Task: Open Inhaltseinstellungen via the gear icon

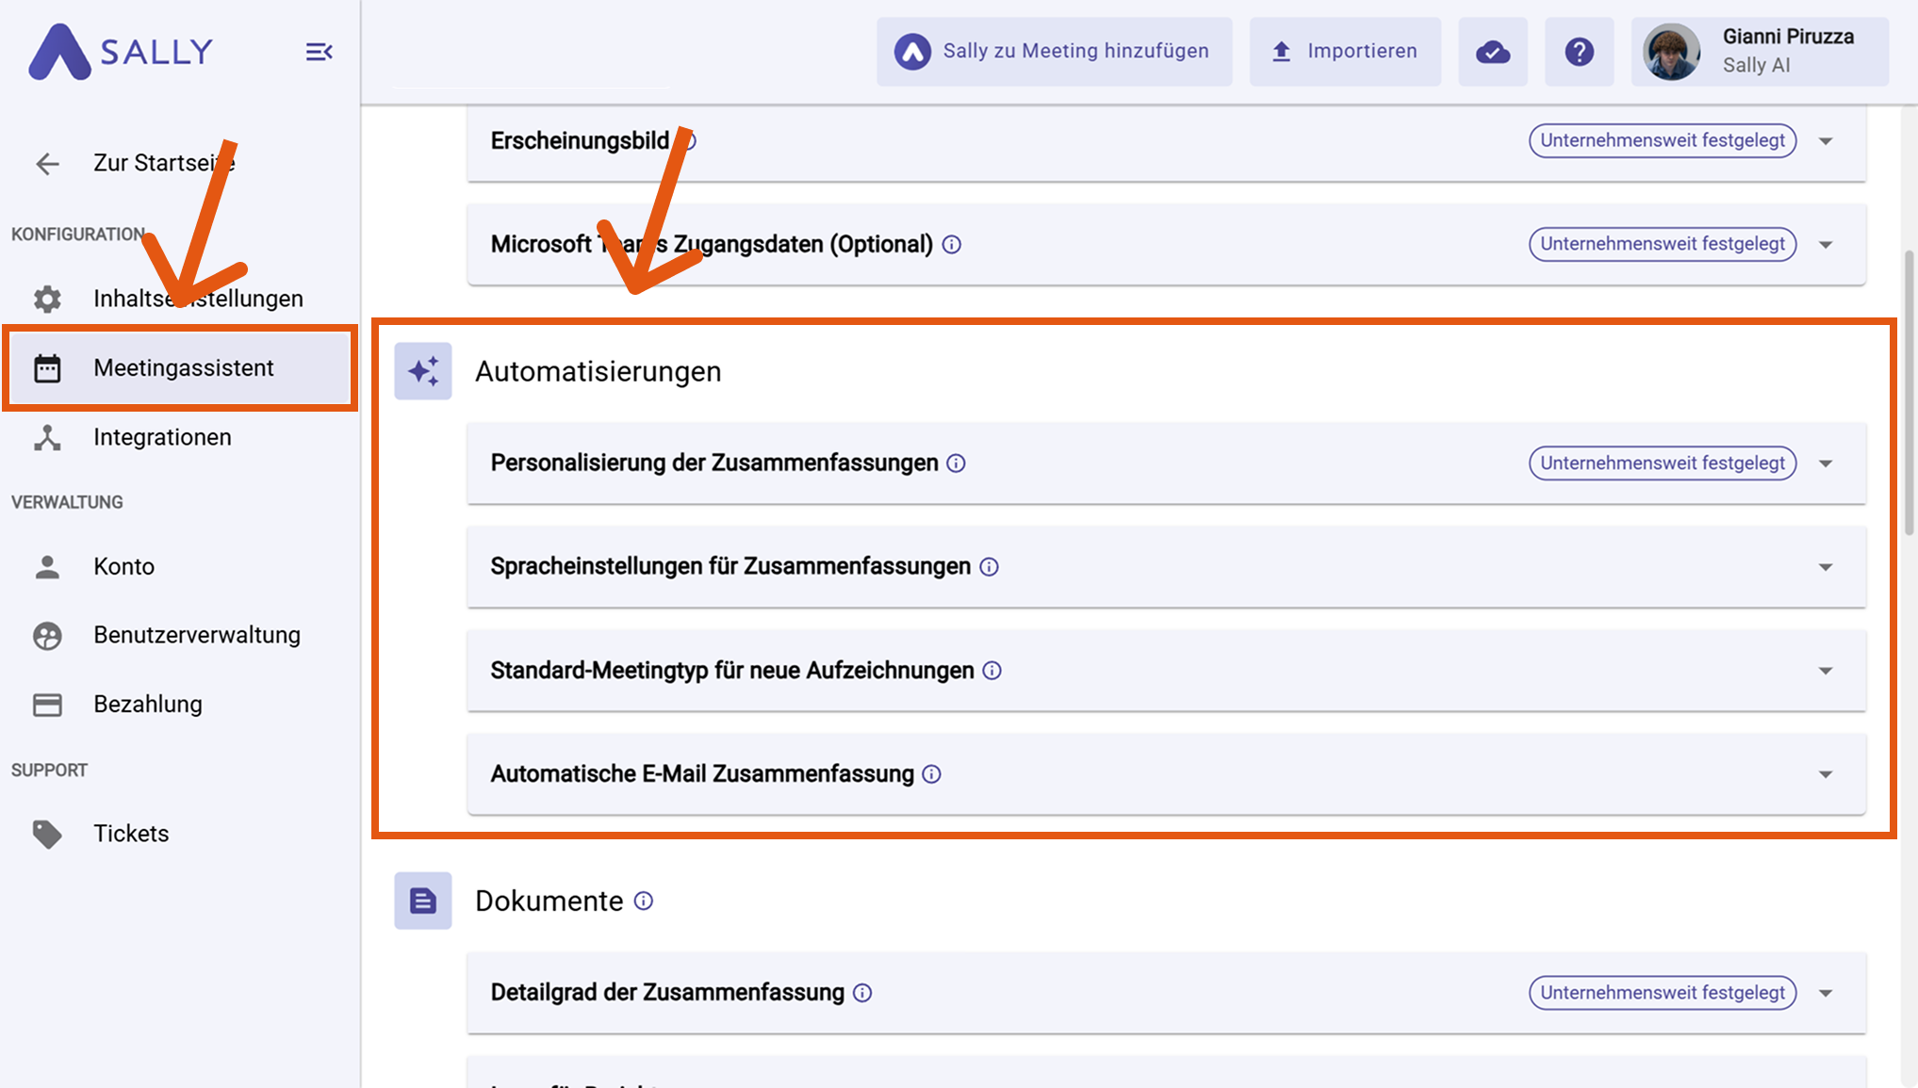Action: tap(46, 299)
